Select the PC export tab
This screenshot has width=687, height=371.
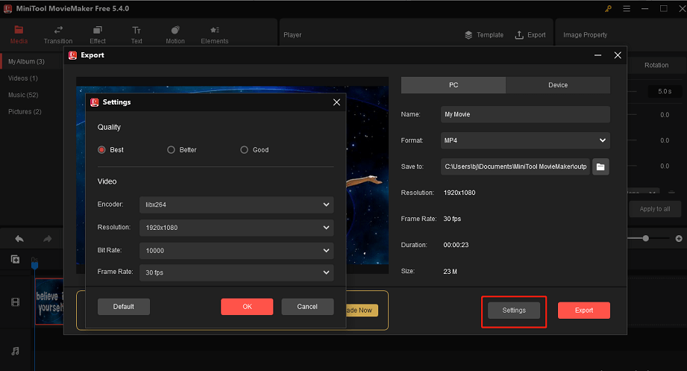pyautogui.click(x=454, y=85)
